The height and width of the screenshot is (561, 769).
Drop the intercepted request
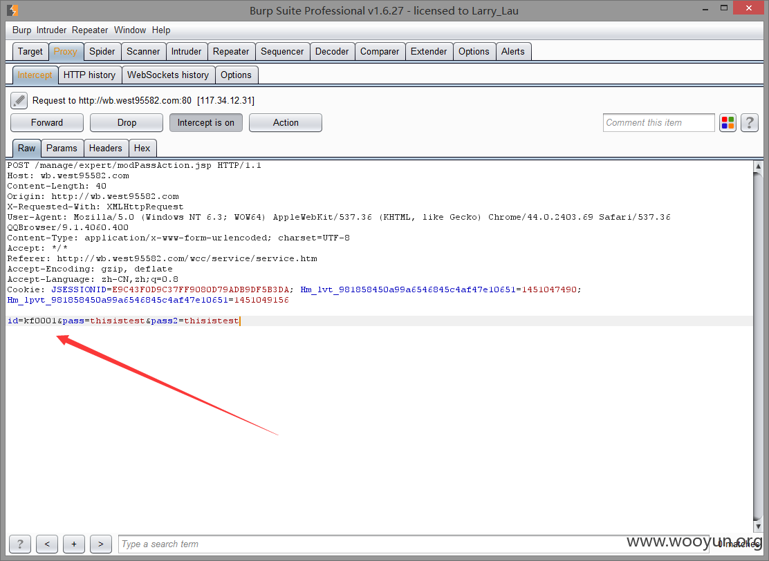127,122
